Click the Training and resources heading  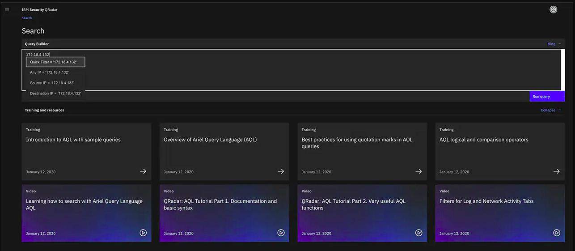[44, 110]
